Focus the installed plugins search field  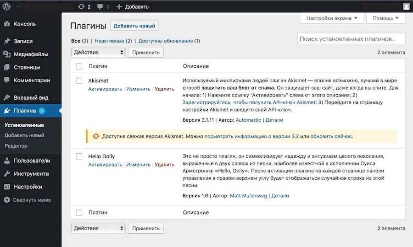[351, 39]
